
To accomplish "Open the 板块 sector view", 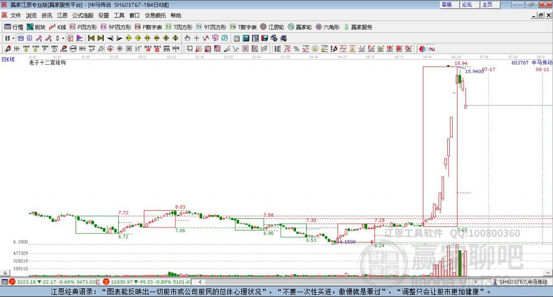I will [x=36, y=27].
